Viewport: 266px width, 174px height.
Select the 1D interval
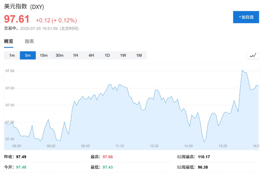[x=107, y=55]
